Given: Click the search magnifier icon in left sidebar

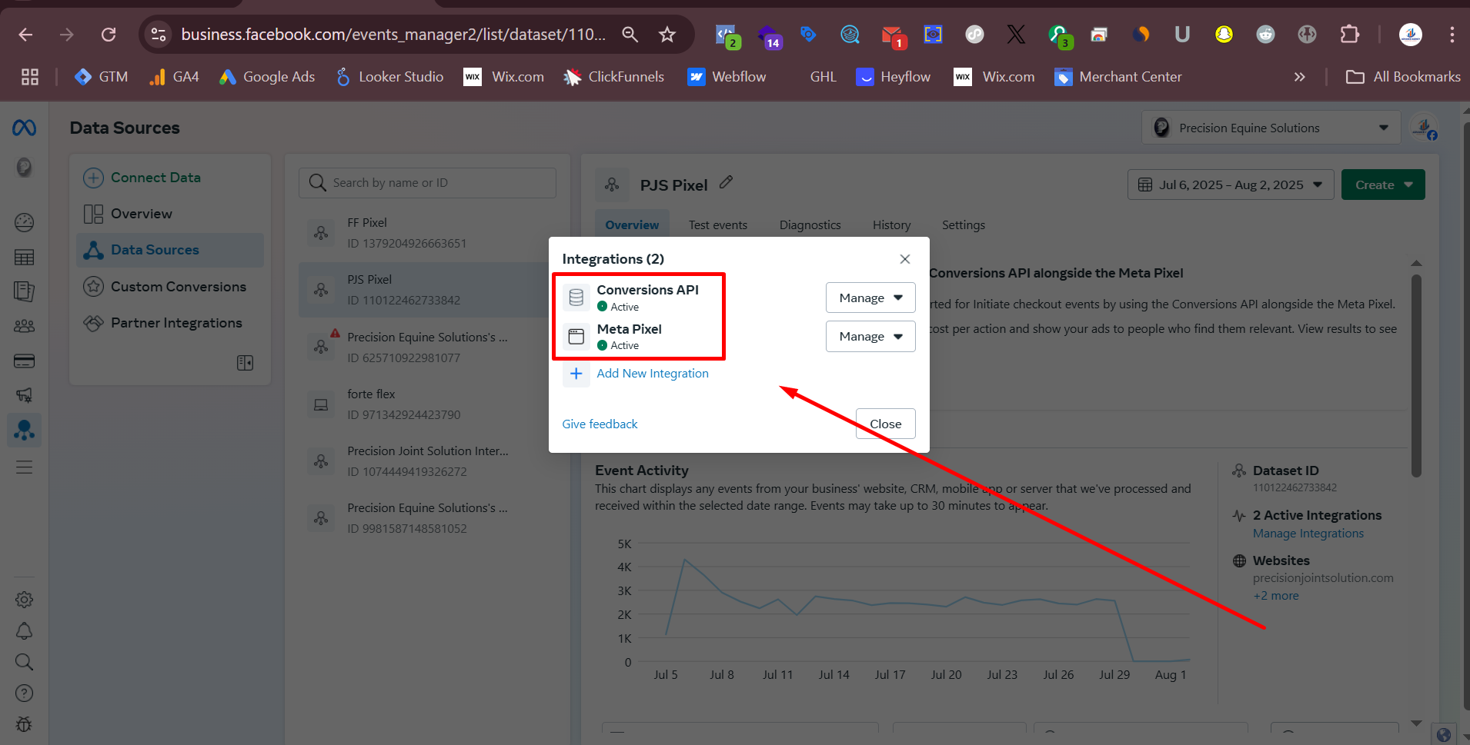Looking at the screenshot, I should point(24,662).
